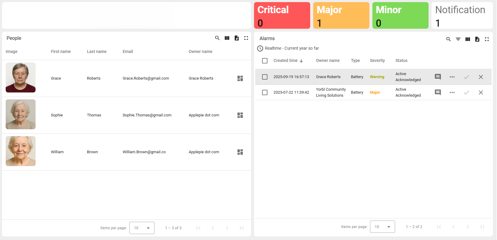
Task: Click the Critical alarm count card
Action: coord(282,16)
